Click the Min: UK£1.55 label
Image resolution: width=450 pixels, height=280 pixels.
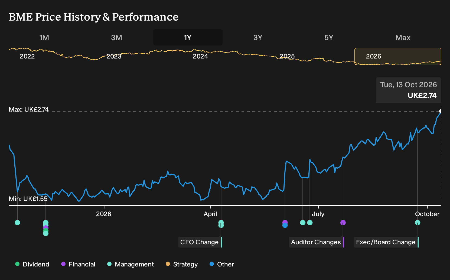(28, 199)
